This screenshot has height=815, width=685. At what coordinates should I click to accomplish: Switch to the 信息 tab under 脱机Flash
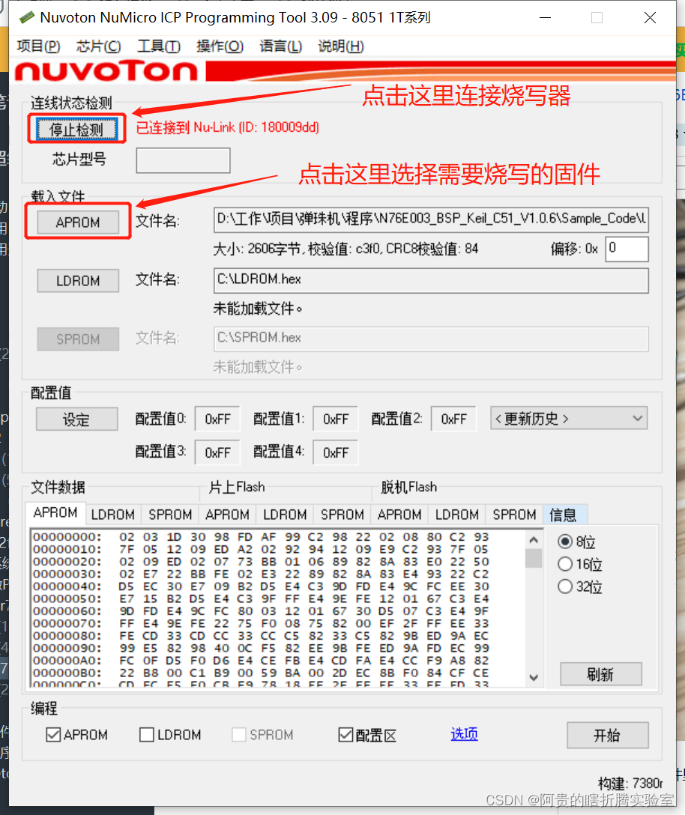[x=564, y=515]
